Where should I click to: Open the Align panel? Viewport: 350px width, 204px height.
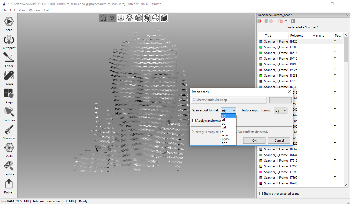point(9,96)
